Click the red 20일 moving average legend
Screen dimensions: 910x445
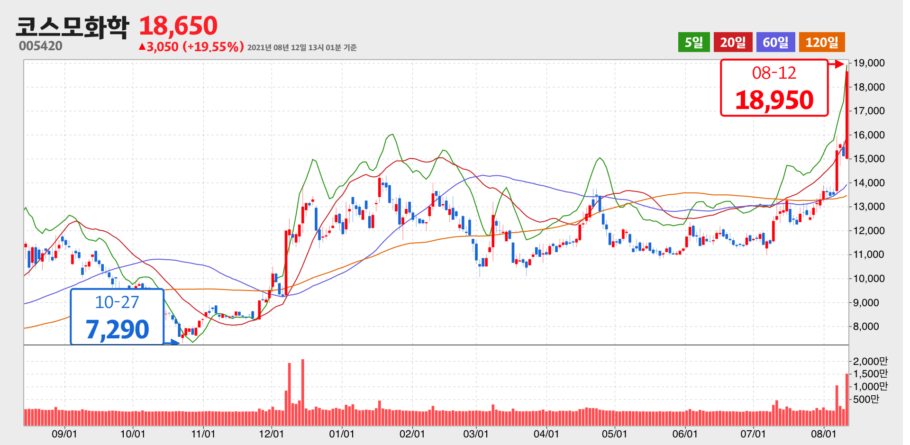tap(733, 42)
